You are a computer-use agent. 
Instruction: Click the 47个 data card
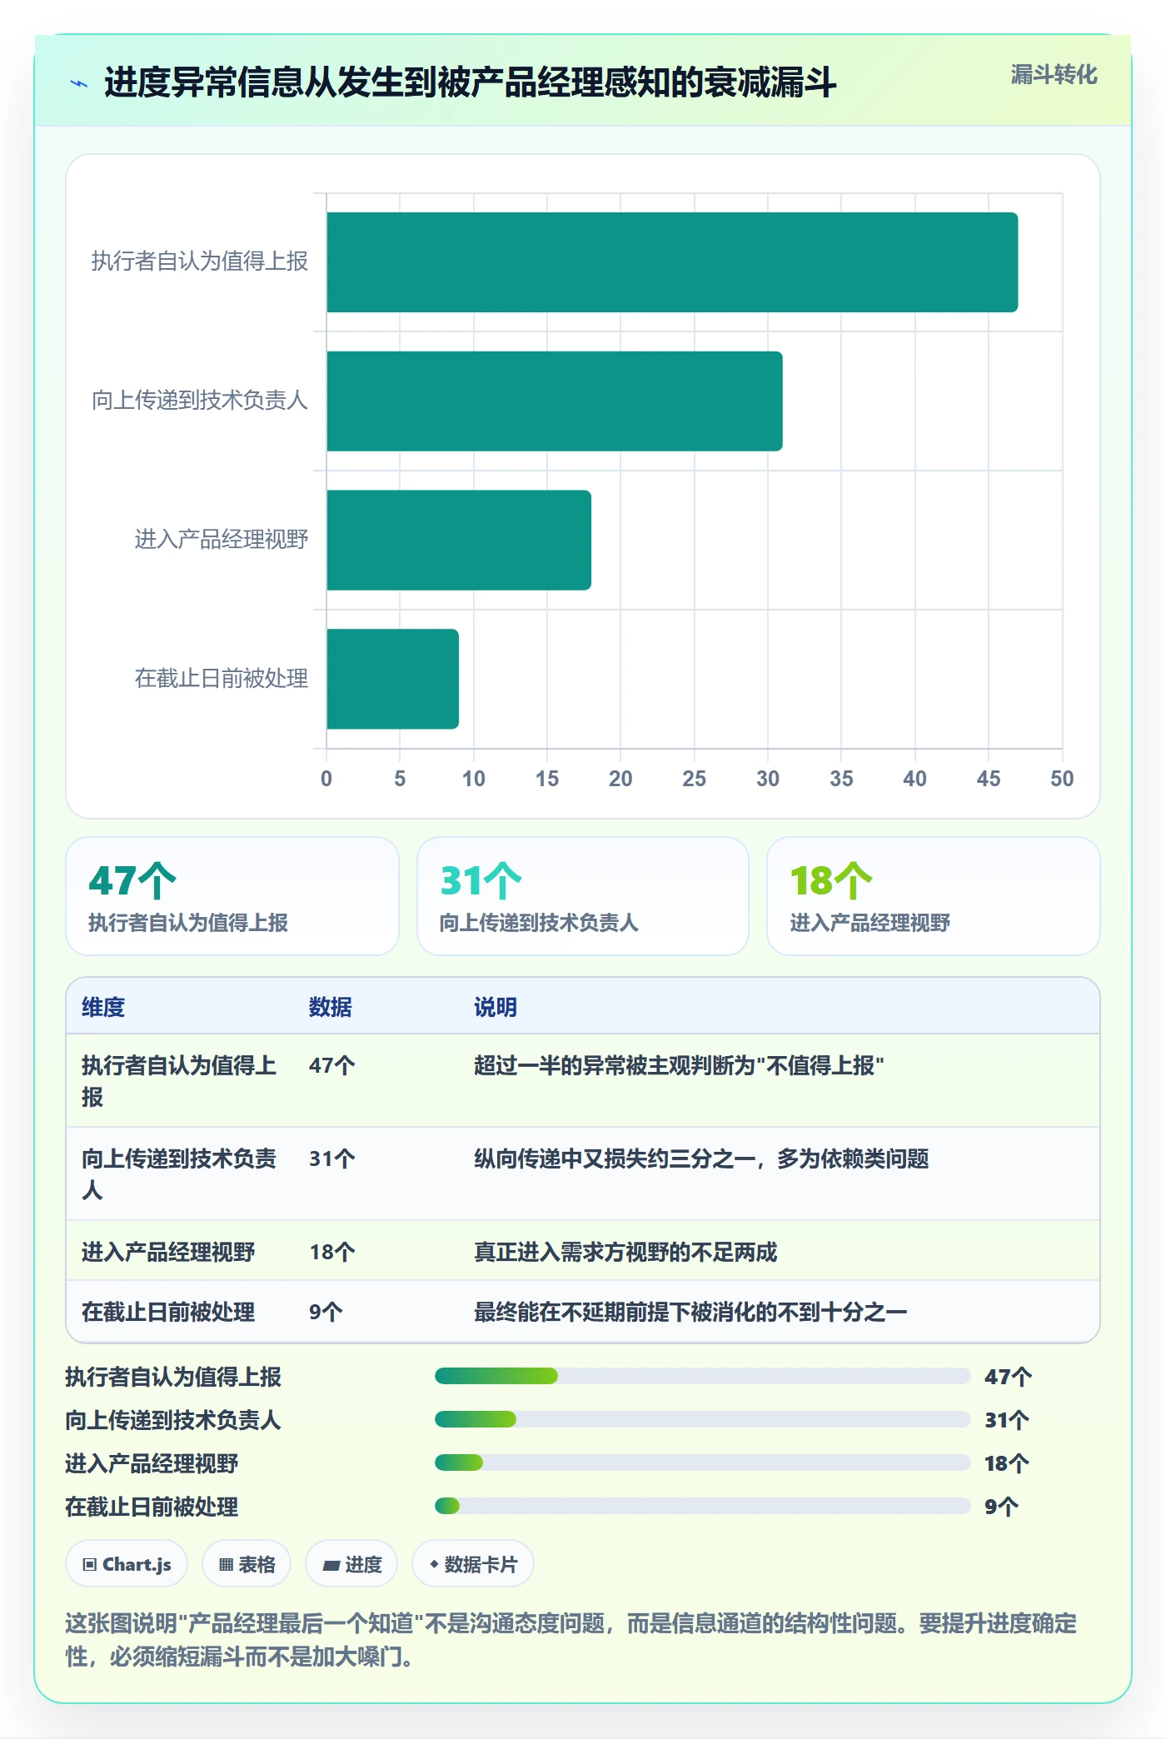coord(232,896)
